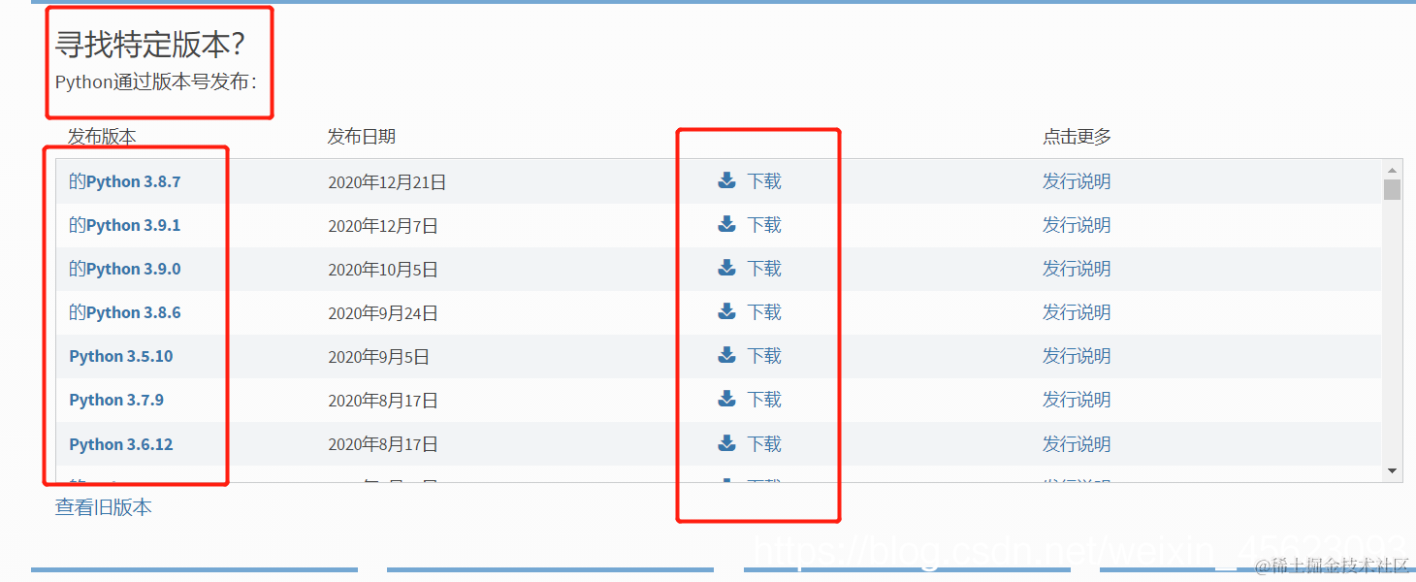View 发行说明 for Python 3.8.7

click(1077, 181)
